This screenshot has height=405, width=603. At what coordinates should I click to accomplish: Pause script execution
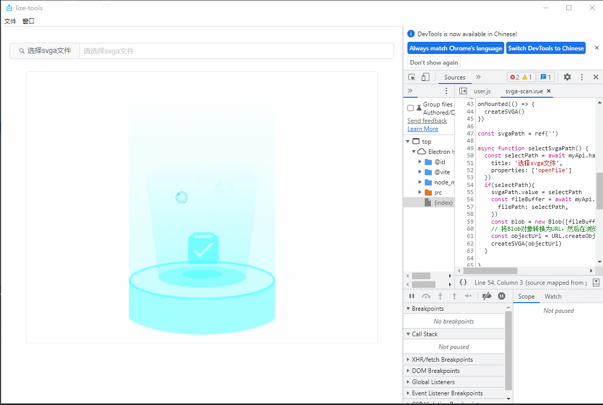click(x=412, y=296)
